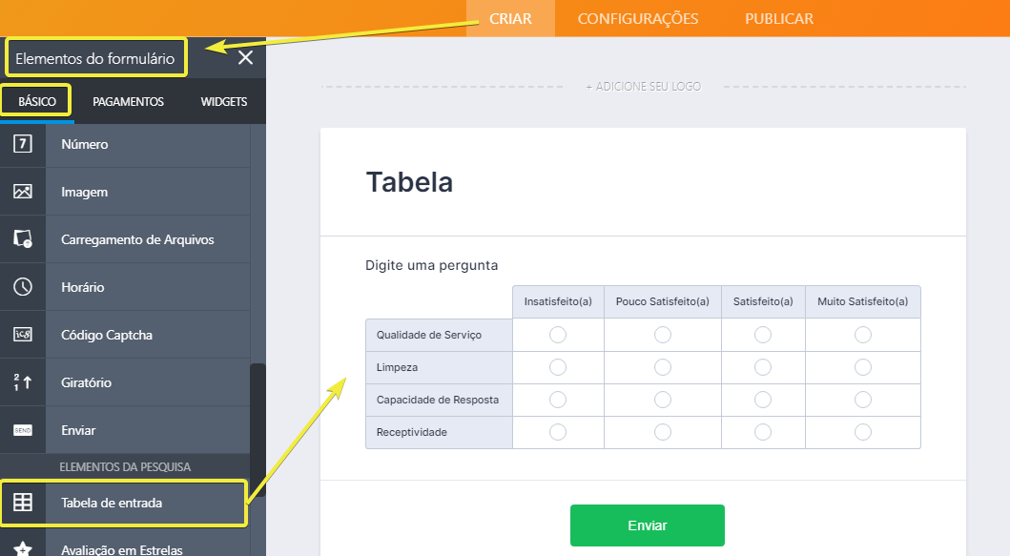This screenshot has height=556, width=1010.
Task: Set Capacidade de Resposta to Satisfeito(a)
Action: coord(763,400)
